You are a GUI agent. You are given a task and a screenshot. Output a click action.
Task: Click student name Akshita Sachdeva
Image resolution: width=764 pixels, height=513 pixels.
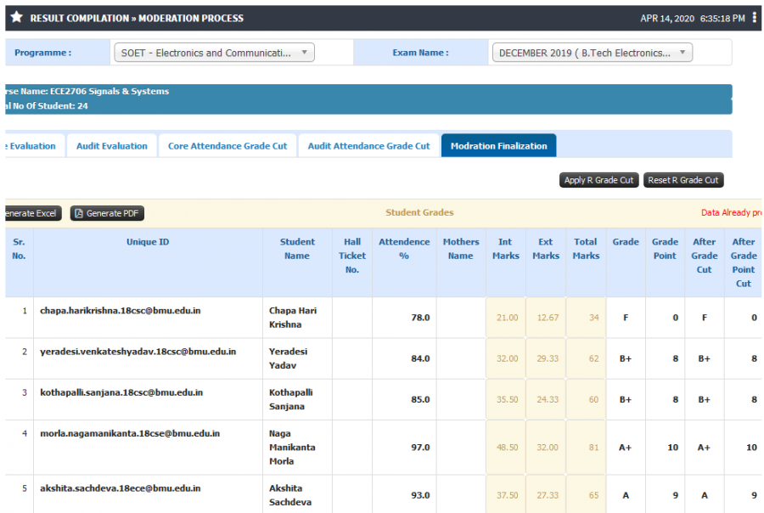[290, 495]
